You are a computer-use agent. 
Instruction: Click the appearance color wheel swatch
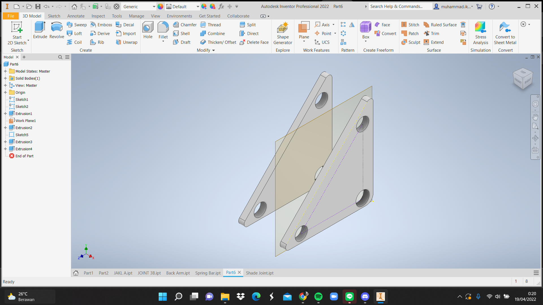tap(160, 6)
